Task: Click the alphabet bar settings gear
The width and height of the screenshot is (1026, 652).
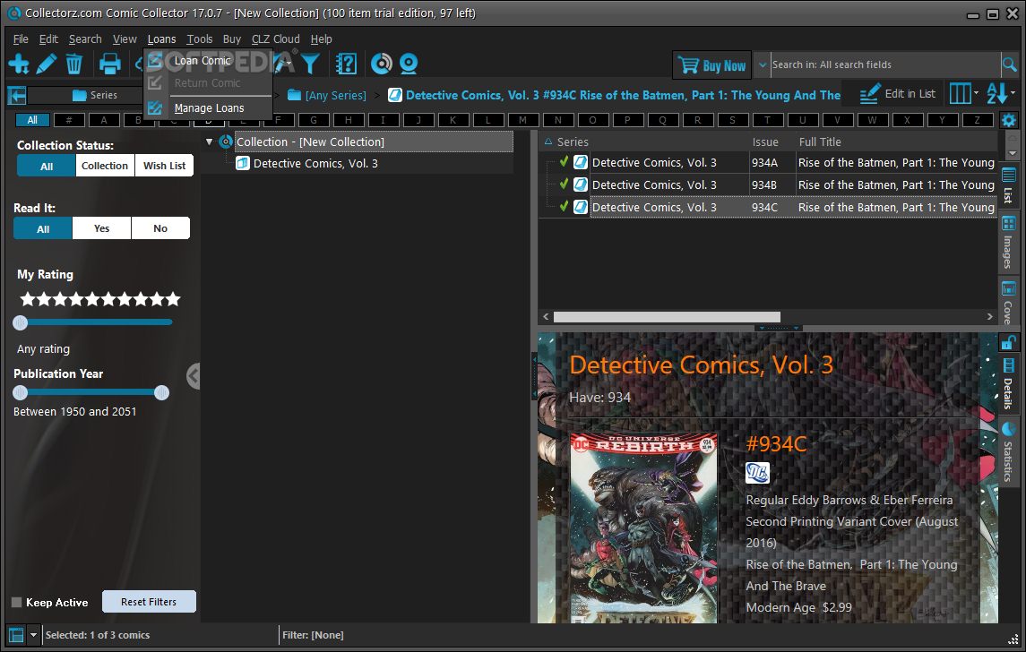Action: tap(1008, 120)
